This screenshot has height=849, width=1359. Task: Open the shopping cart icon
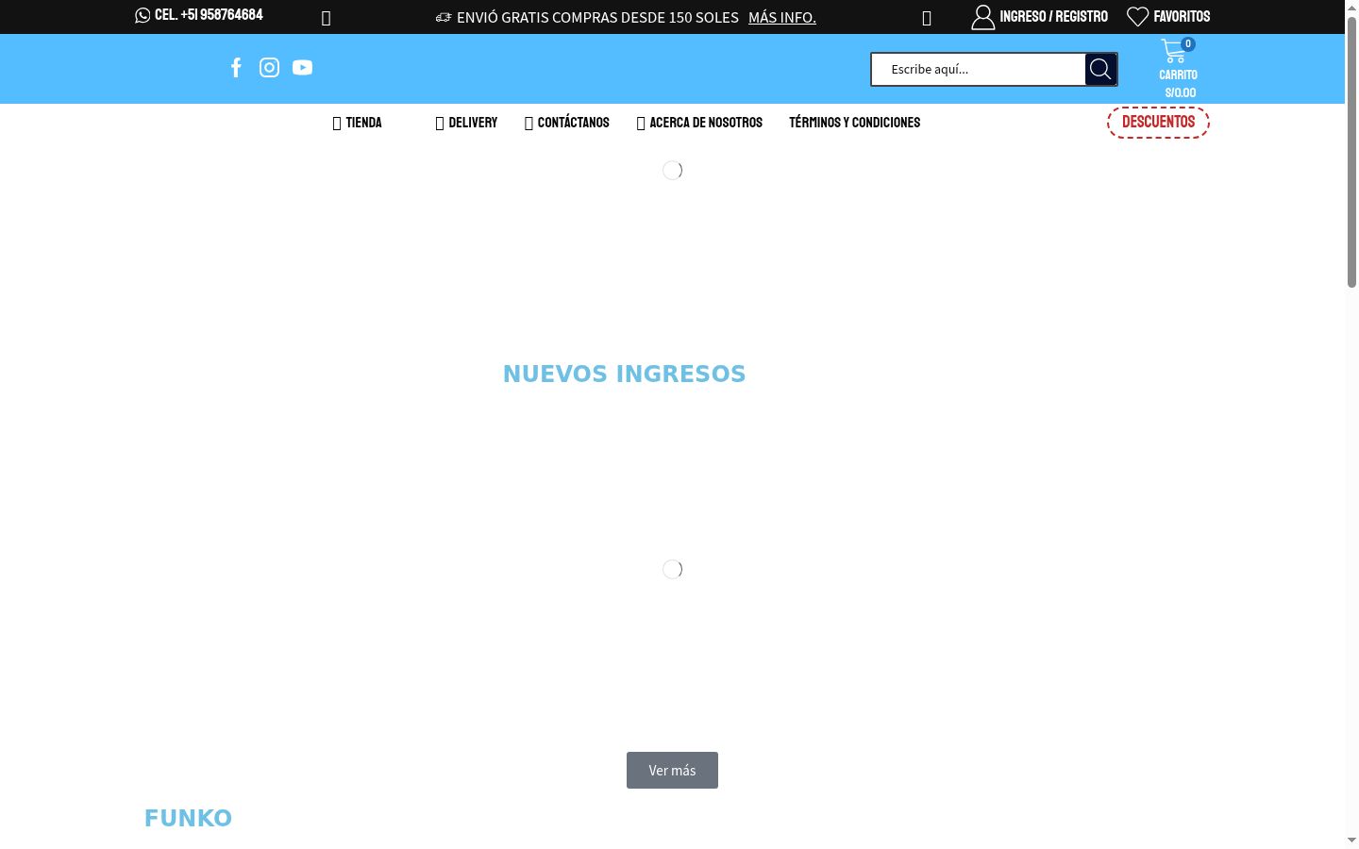1173,51
